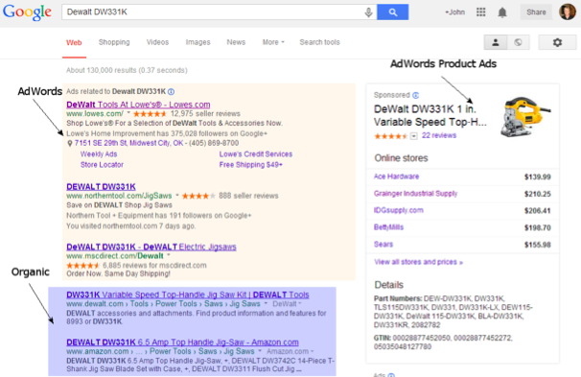Click the Store Locator sitelink

[x=102, y=165]
